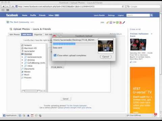Reload the page from the address bar
Screen dimensions: 162x121
pyautogui.click(x=123, y=6)
